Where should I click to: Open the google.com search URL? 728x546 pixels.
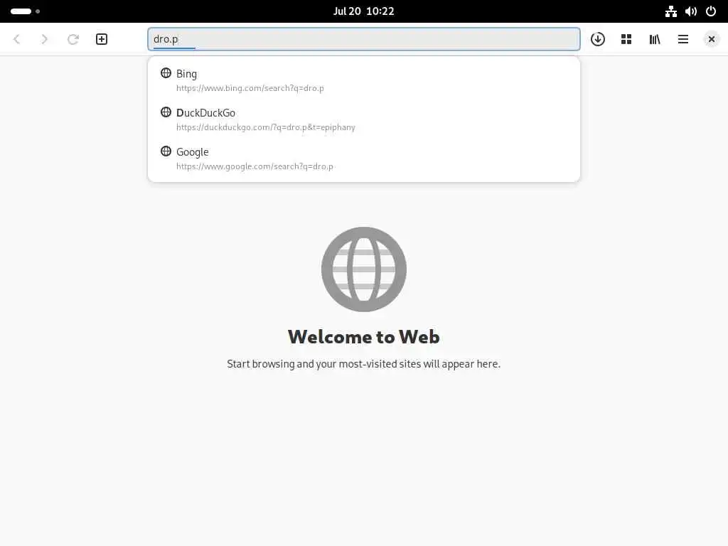coord(255,166)
